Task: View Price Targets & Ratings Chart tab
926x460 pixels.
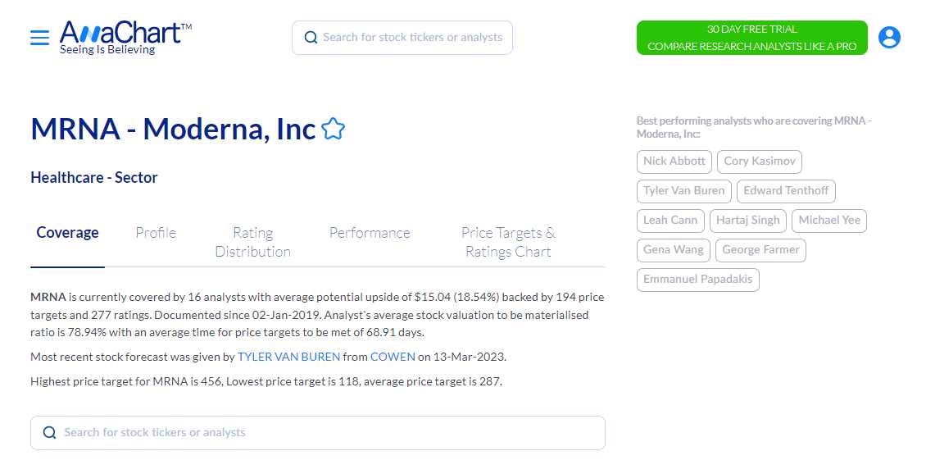Action: (x=508, y=242)
